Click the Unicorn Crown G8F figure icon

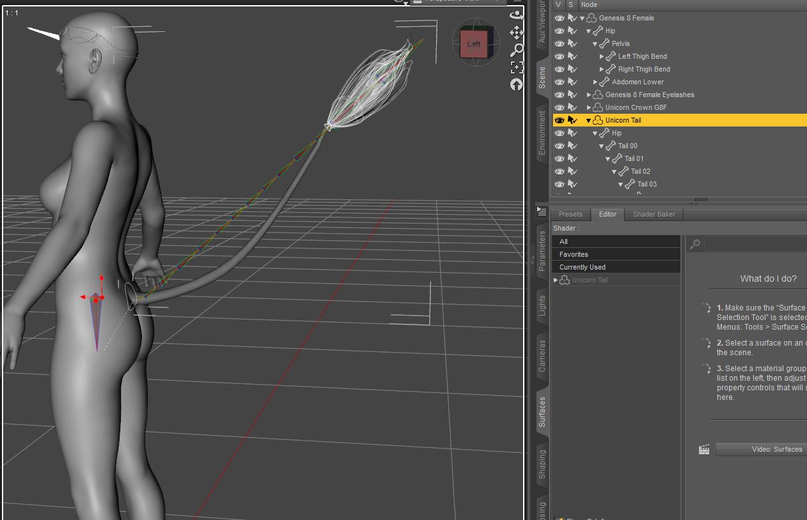(598, 107)
